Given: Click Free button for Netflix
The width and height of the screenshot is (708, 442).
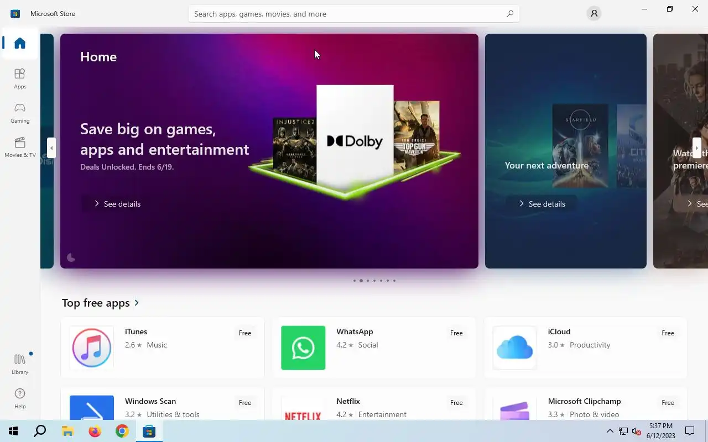Looking at the screenshot, I should [x=456, y=403].
